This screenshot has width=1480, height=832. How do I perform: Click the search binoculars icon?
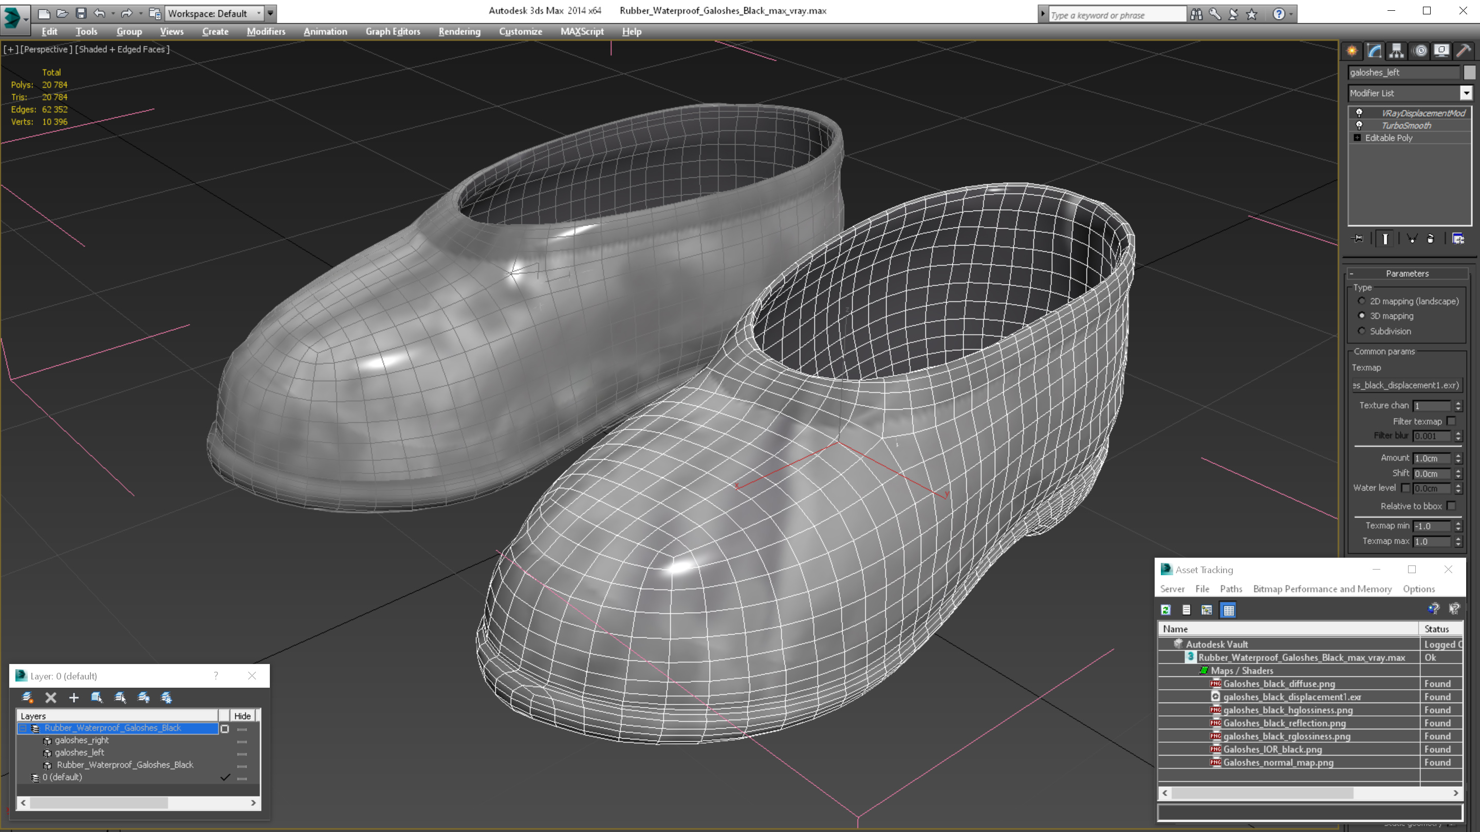pos(1196,14)
